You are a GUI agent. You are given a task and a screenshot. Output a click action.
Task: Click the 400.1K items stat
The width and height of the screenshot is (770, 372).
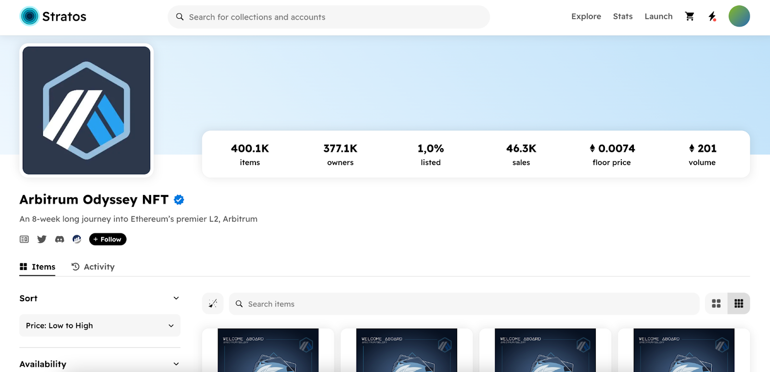tap(250, 154)
